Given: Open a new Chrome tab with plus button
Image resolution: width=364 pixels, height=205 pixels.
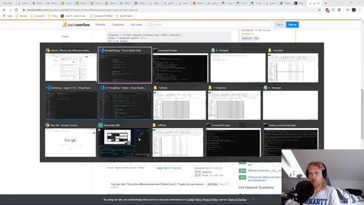Looking at the screenshot, I should [x=326, y=3].
